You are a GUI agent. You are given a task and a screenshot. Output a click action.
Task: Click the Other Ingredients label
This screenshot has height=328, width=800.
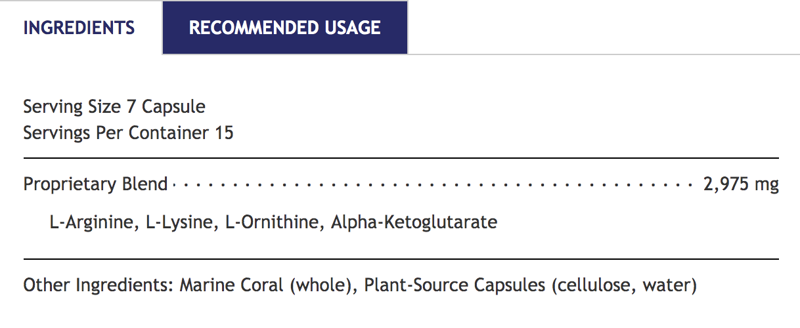point(99,286)
